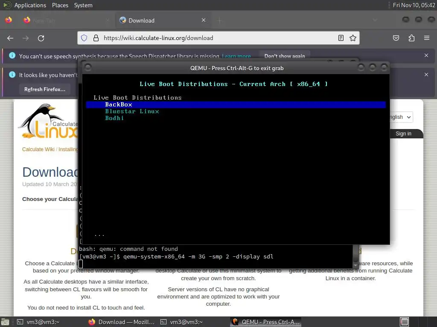Dismiss the speech synthesis notification bar
Screen dimensions: 437x327
click(426, 55)
